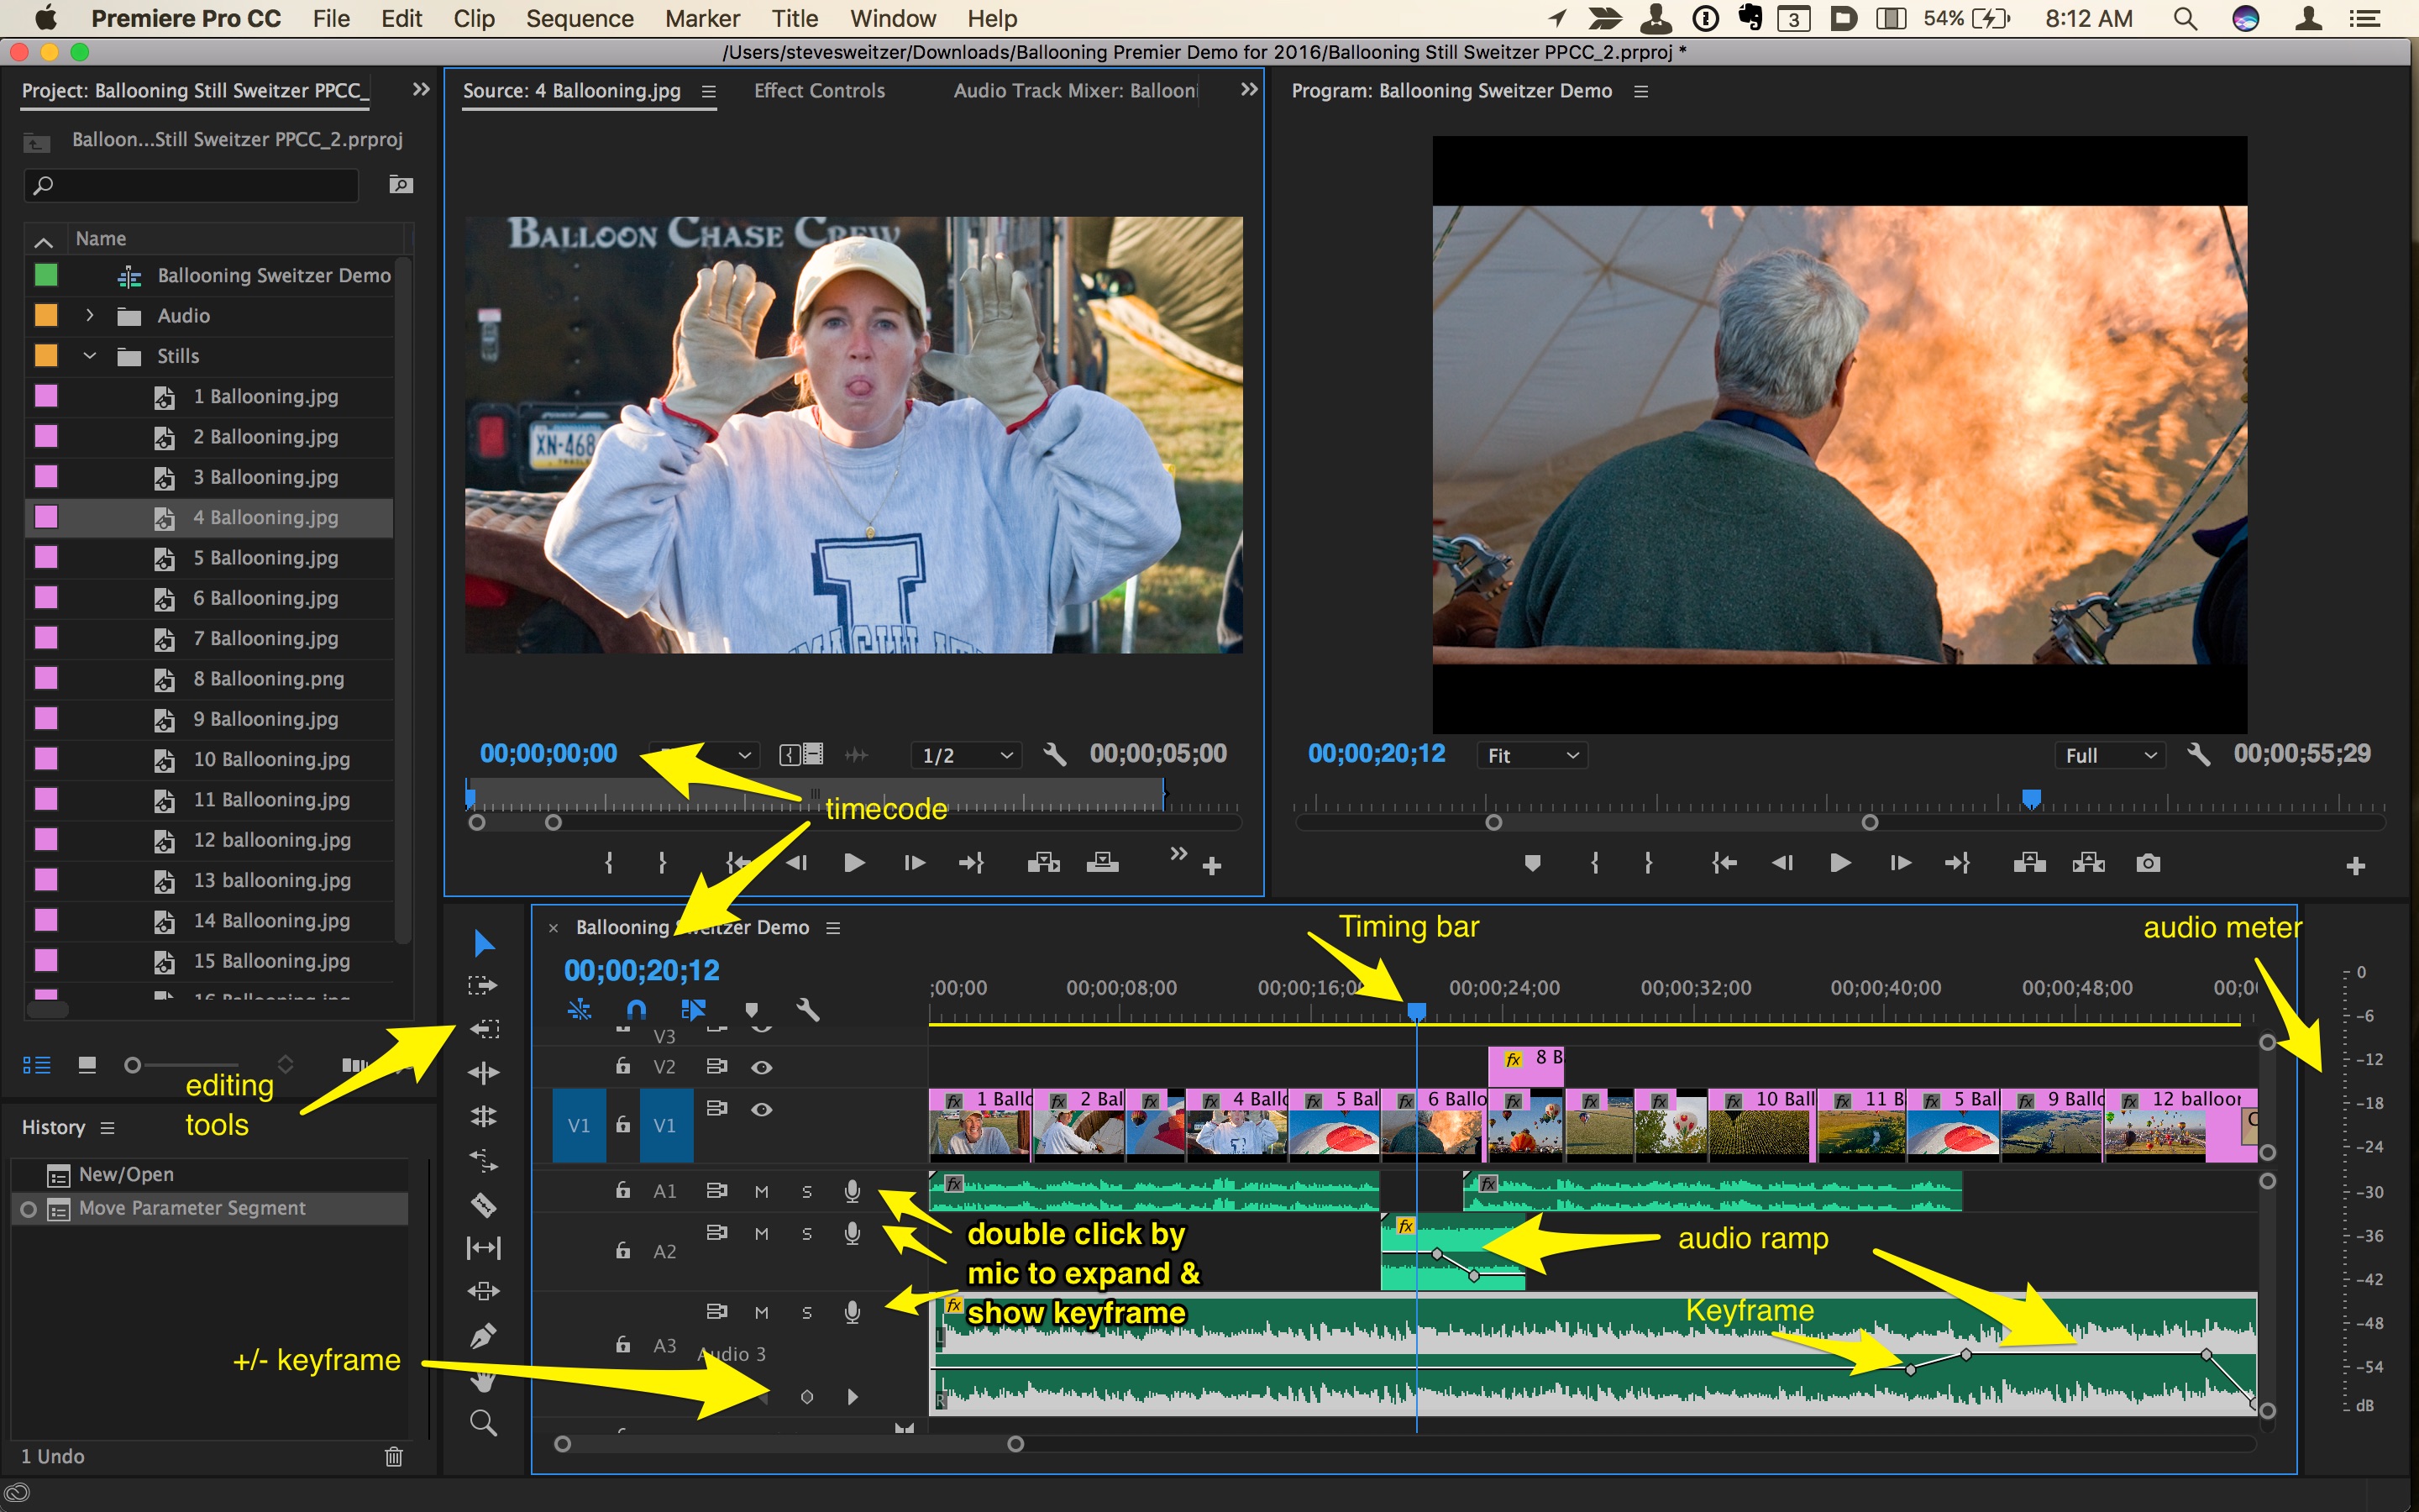Toggle lock on track A3
This screenshot has height=1512, width=2419.
click(622, 1344)
